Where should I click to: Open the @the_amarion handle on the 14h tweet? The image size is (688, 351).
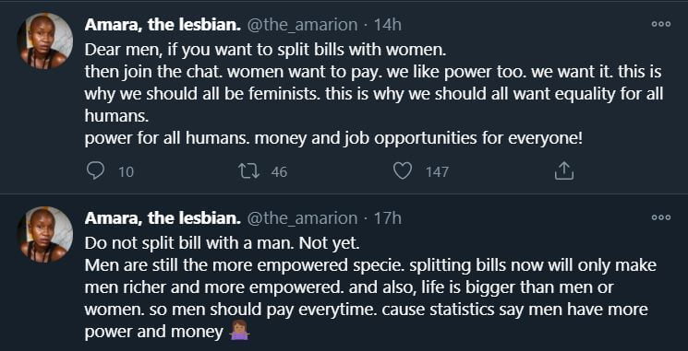tap(302, 25)
